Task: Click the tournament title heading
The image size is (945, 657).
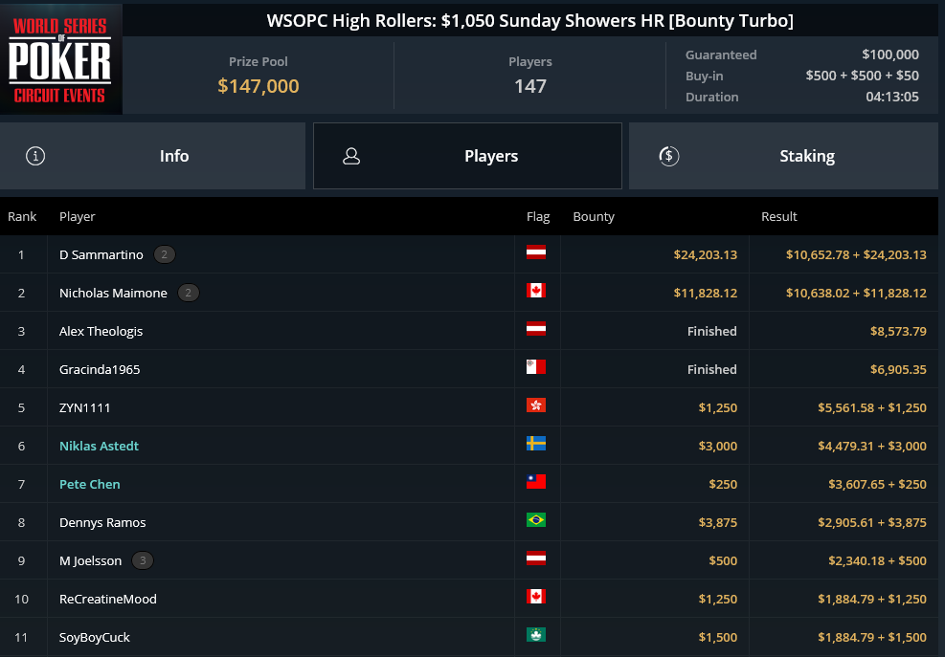Action: 530,20
